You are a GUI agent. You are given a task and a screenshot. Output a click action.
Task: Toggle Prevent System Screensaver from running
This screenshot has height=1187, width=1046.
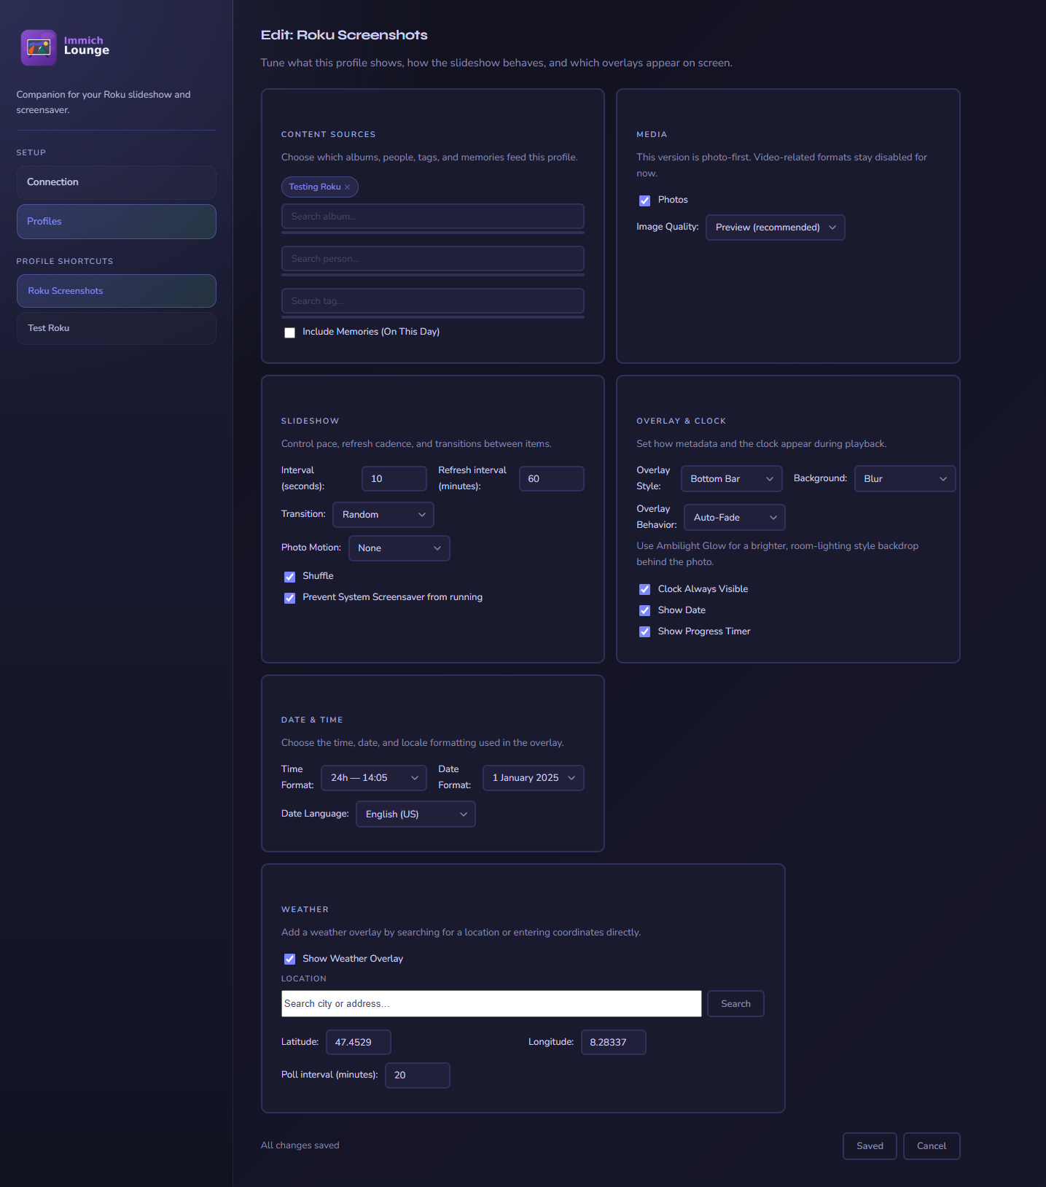click(290, 598)
